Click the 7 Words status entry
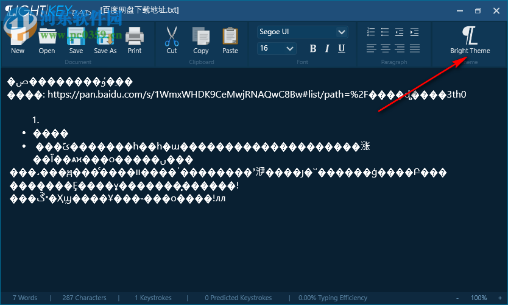The image size is (508, 305). (25, 298)
